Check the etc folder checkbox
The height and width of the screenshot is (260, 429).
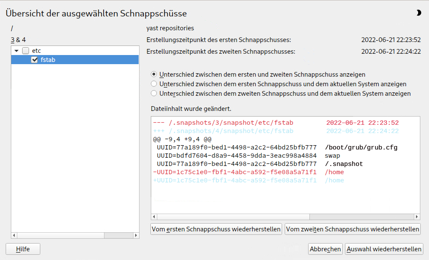pyautogui.click(x=25, y=51)
